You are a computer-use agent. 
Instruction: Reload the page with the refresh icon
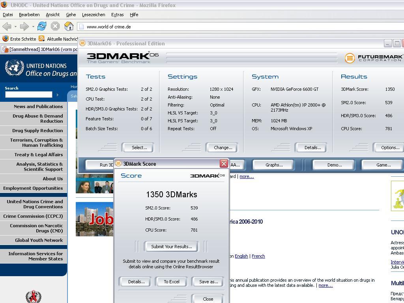pyautogui.click(x=42, y=26)
